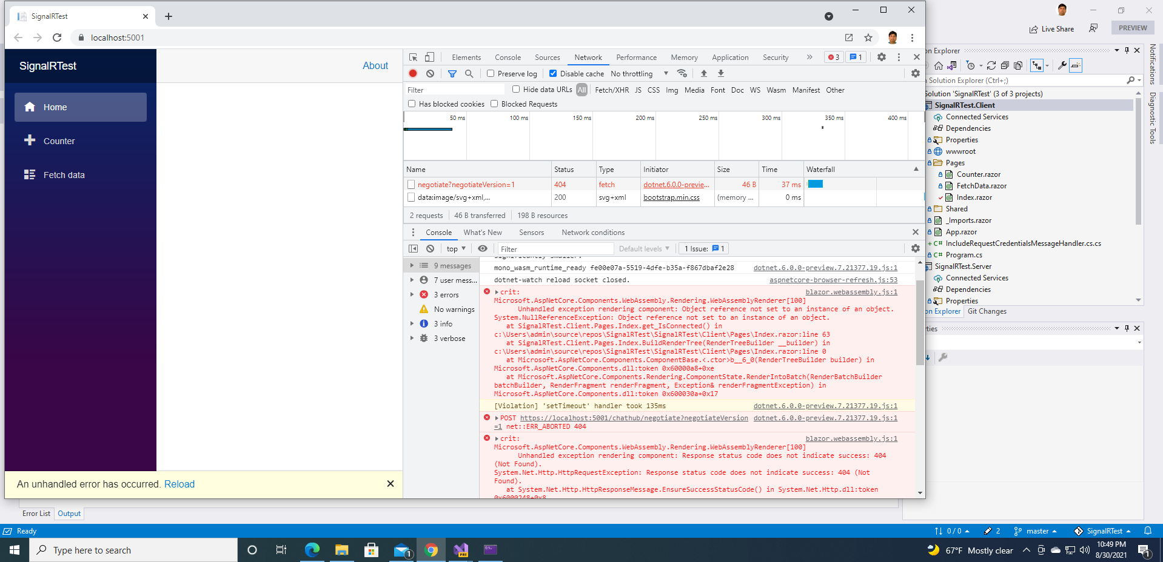Click the Reload link in the error bar

[x=179, y=484]
